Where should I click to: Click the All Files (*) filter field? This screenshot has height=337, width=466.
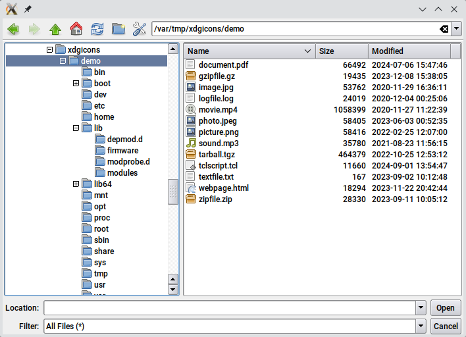(x=230, y=326)
